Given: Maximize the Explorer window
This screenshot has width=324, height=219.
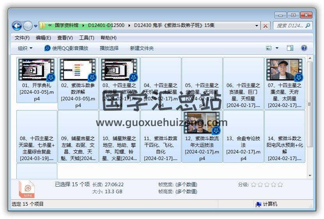Looking at the screenshot, I should [293, 15].
